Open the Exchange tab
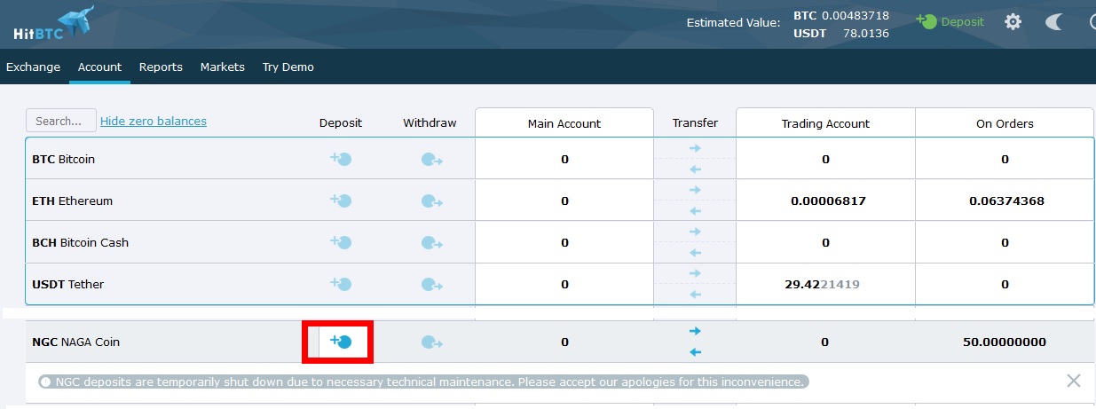 pyautogui.click(x=33, y=67)
